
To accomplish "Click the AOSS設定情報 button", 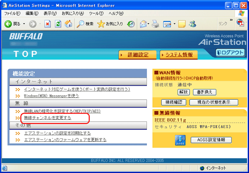I will tap(211, 140).
